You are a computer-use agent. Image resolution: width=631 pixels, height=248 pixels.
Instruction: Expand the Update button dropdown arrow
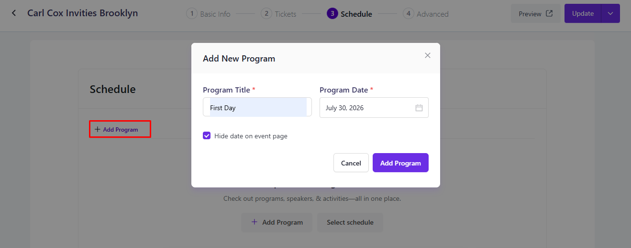(610, 13)
